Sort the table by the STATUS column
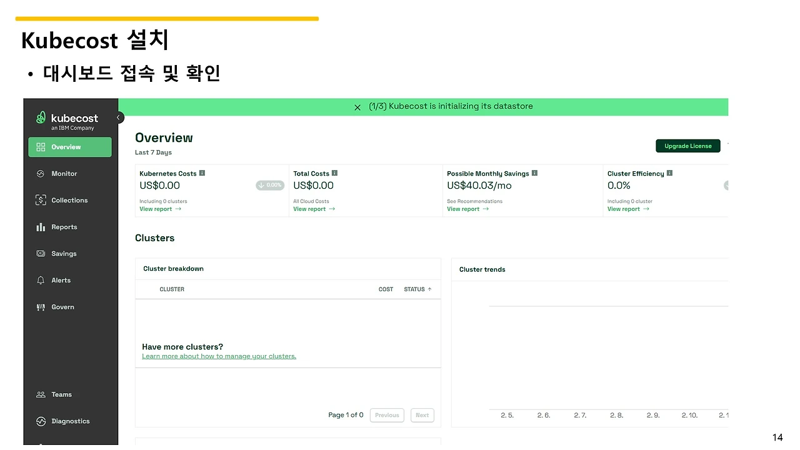800x450 pixels. pyautogui.click(x=417, y=289)
